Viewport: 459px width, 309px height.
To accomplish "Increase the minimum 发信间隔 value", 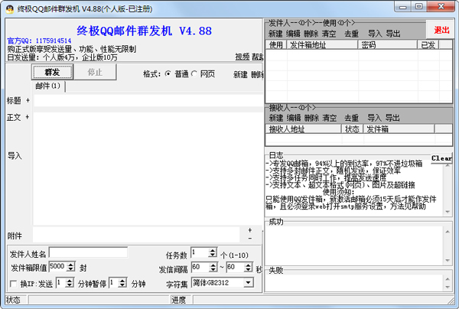I will (213, 265).
